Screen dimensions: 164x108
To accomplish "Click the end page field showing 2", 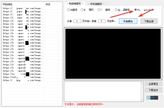I will tap(102, 21).
